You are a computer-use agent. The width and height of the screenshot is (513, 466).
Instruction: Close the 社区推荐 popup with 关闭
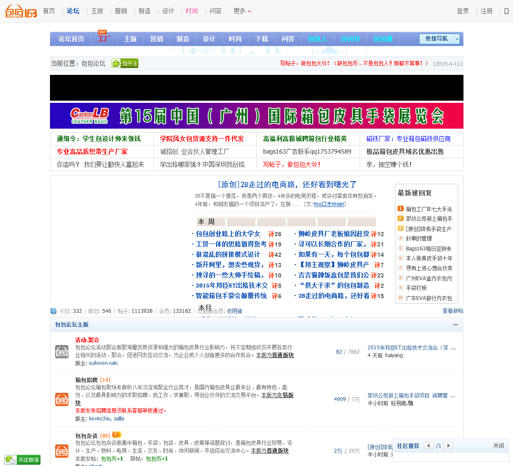(499, 445)
